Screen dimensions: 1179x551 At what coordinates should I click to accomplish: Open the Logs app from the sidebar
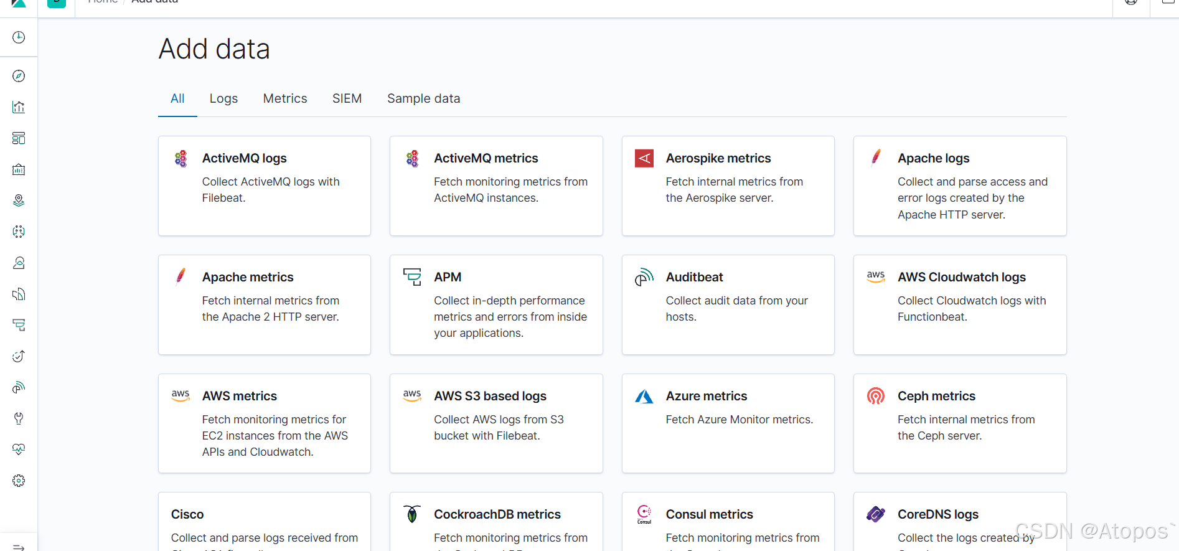(x=19, y=294)
